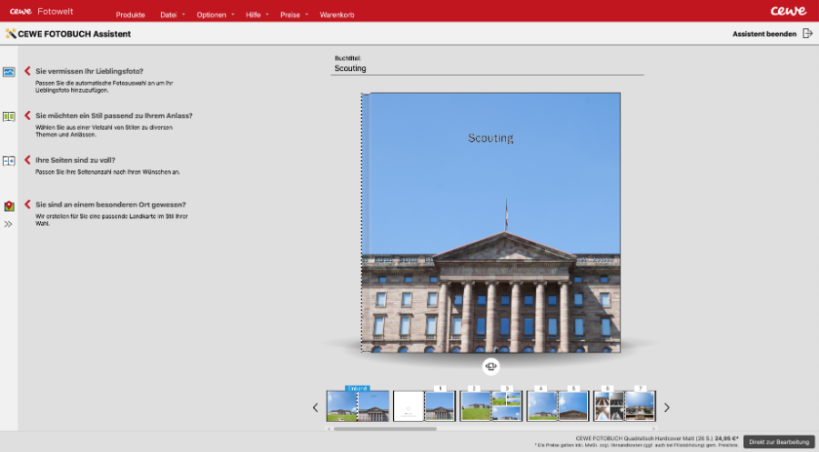Expand the sidebar with double chevron

tap(9, 224)
